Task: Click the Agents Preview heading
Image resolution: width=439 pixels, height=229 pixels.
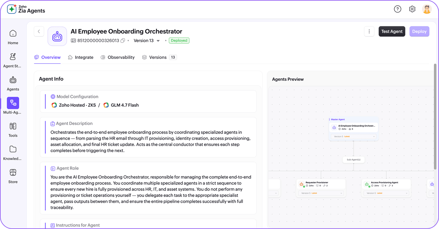Action: coord(288,79)
